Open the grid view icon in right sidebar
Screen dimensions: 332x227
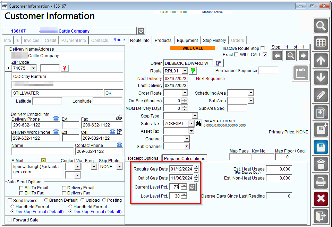pyautogui.click(x=321, y=43)
